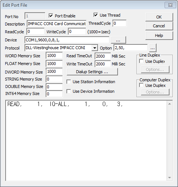Click the DWORD Memory Size field
Viewport: 178px width, 187px height.
(54, 71)
